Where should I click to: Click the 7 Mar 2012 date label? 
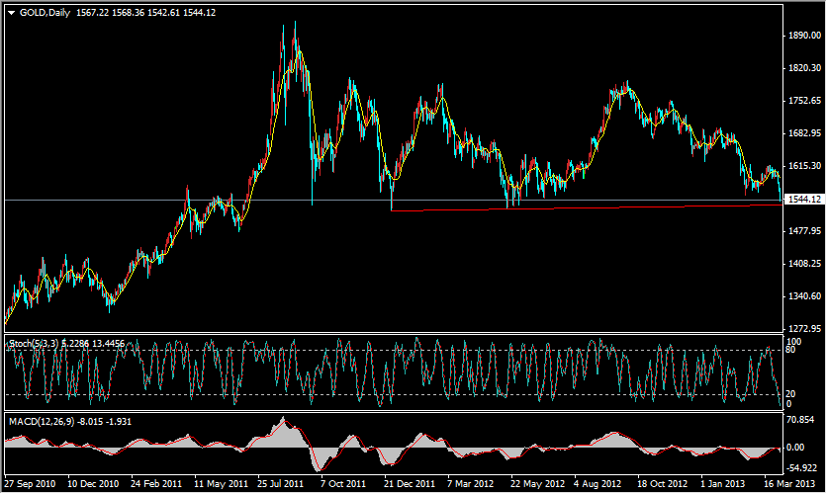[x=471, y=483]
